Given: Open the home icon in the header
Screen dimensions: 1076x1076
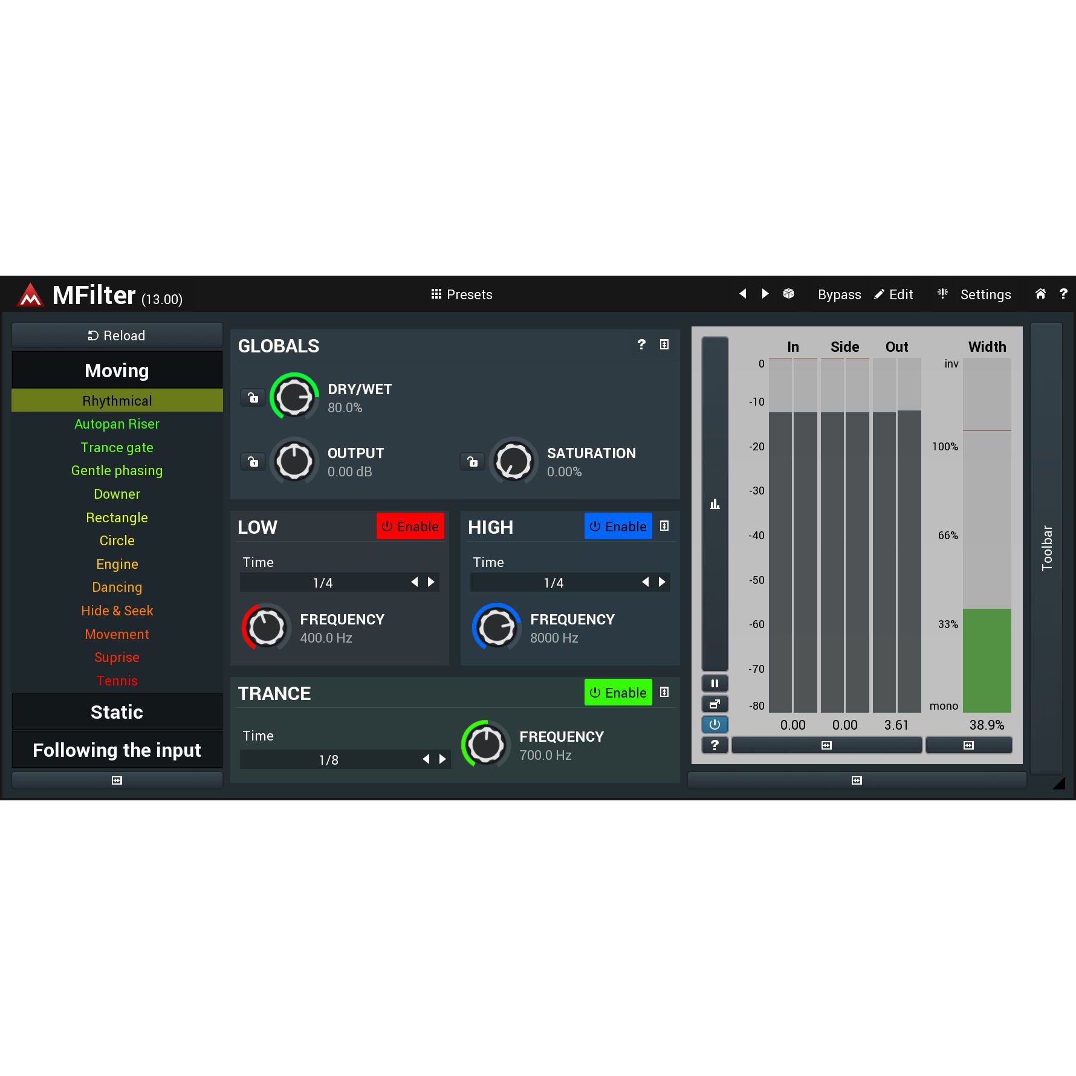Looking at the screenshot, I should (1040, 294).
